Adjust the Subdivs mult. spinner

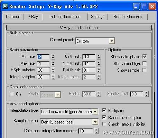pyautogui.click(x=146, y=94)
